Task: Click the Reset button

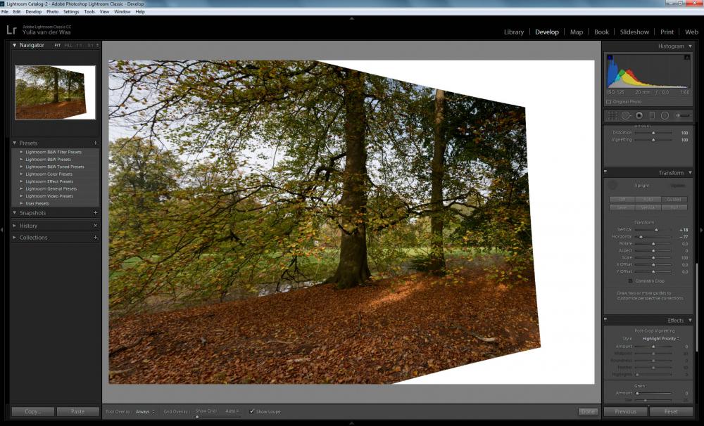Action: pyautogui.click(x=671, y=411)
